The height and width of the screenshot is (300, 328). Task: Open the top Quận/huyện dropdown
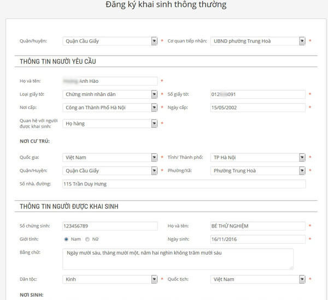pos(154,41)
